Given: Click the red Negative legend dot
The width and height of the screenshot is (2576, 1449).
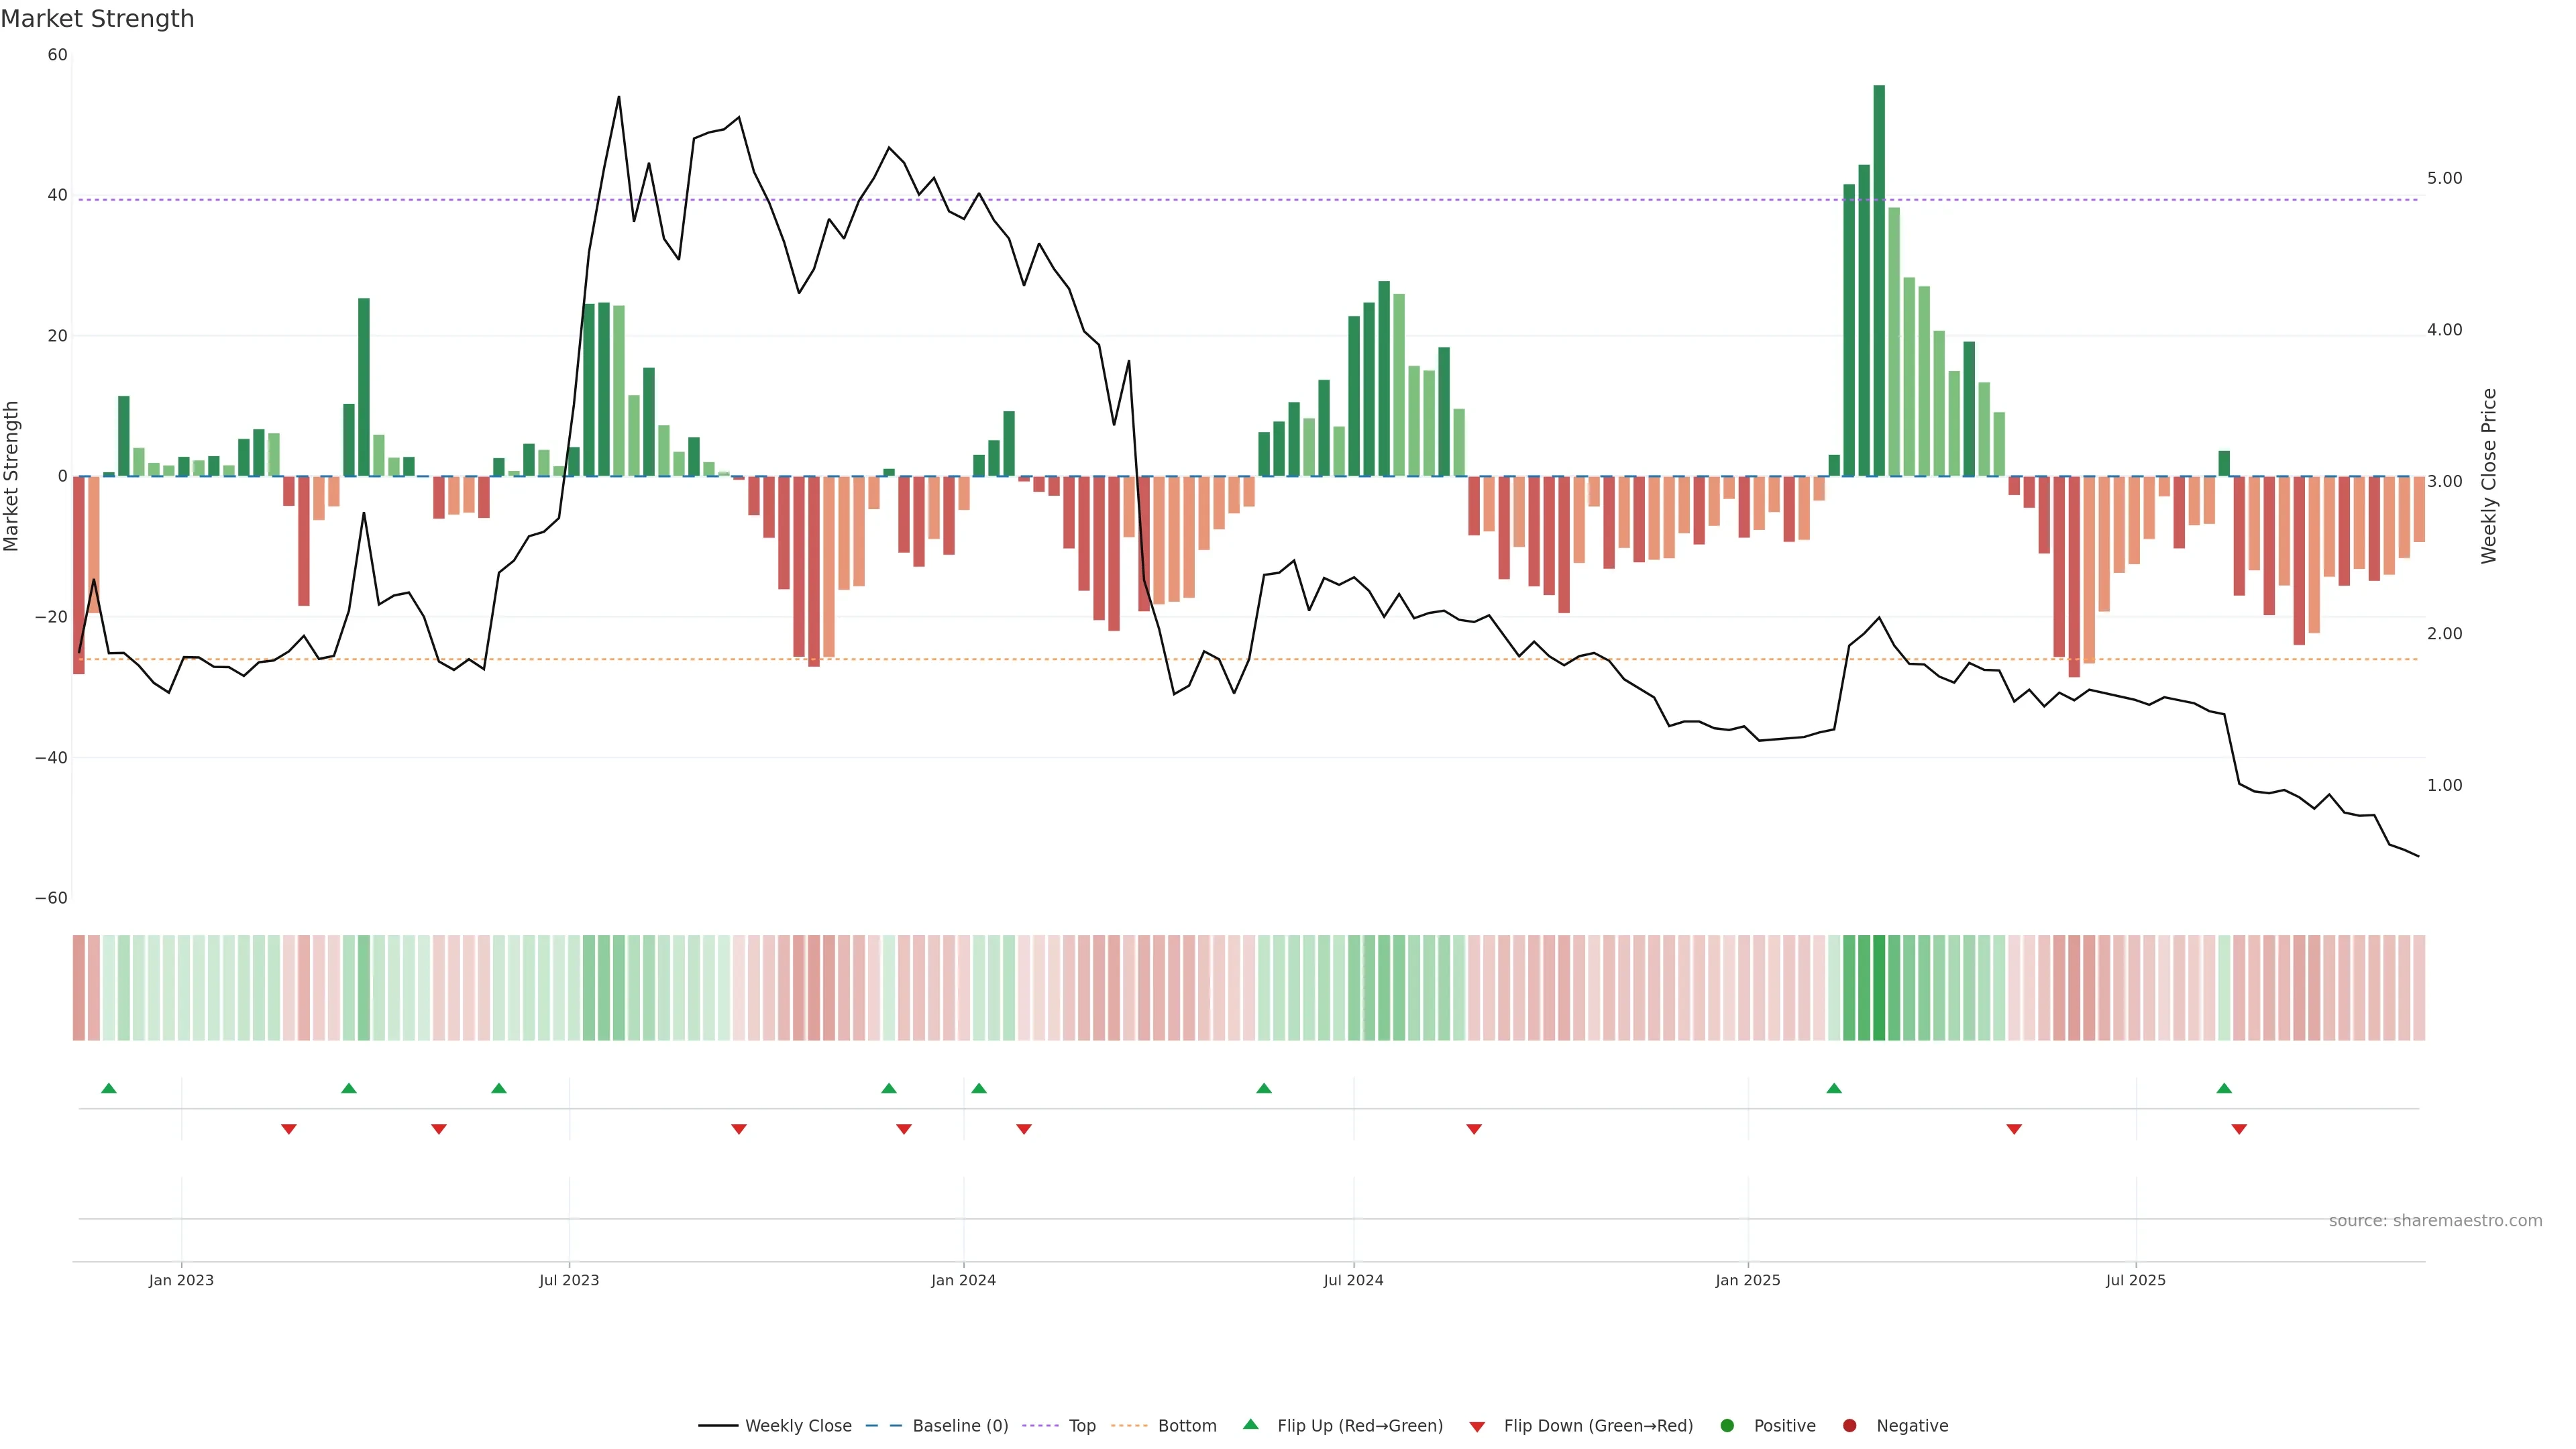Looking at the screenshot, I should 1849,1426.
